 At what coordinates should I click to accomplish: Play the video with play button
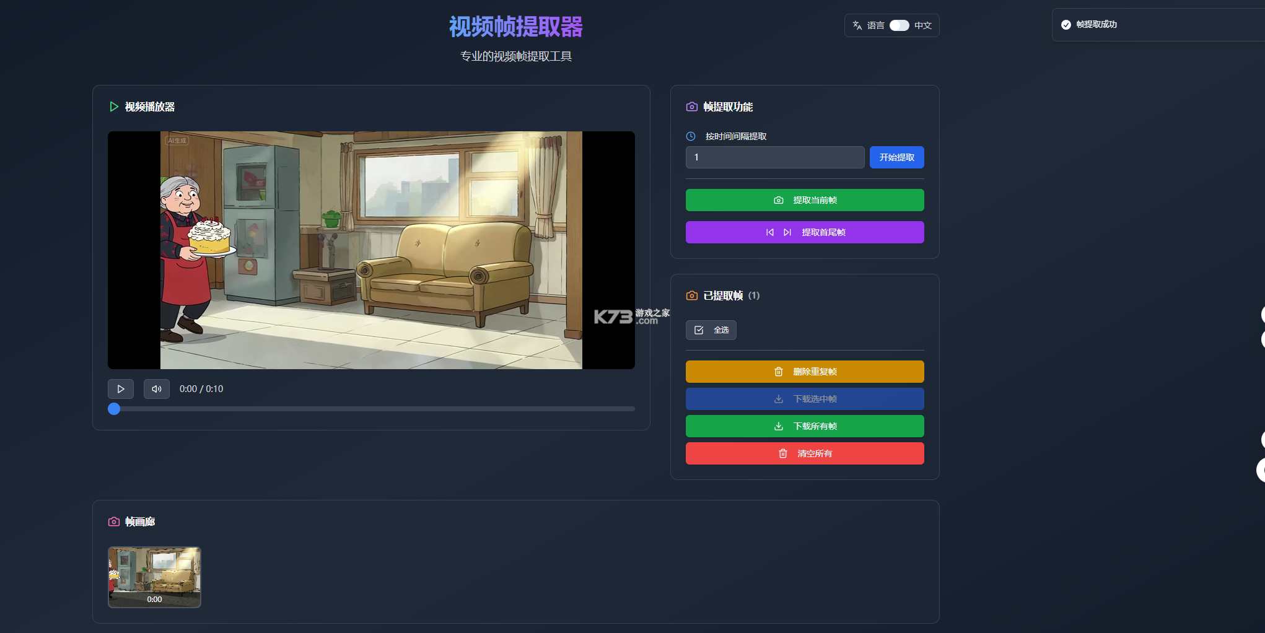pos(121,389)
